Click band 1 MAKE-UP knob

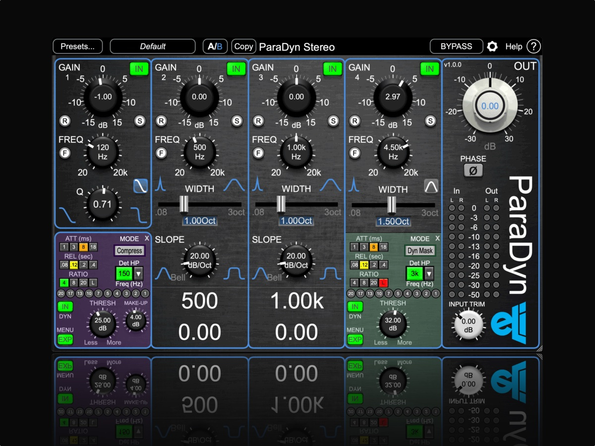click(135, 320)
